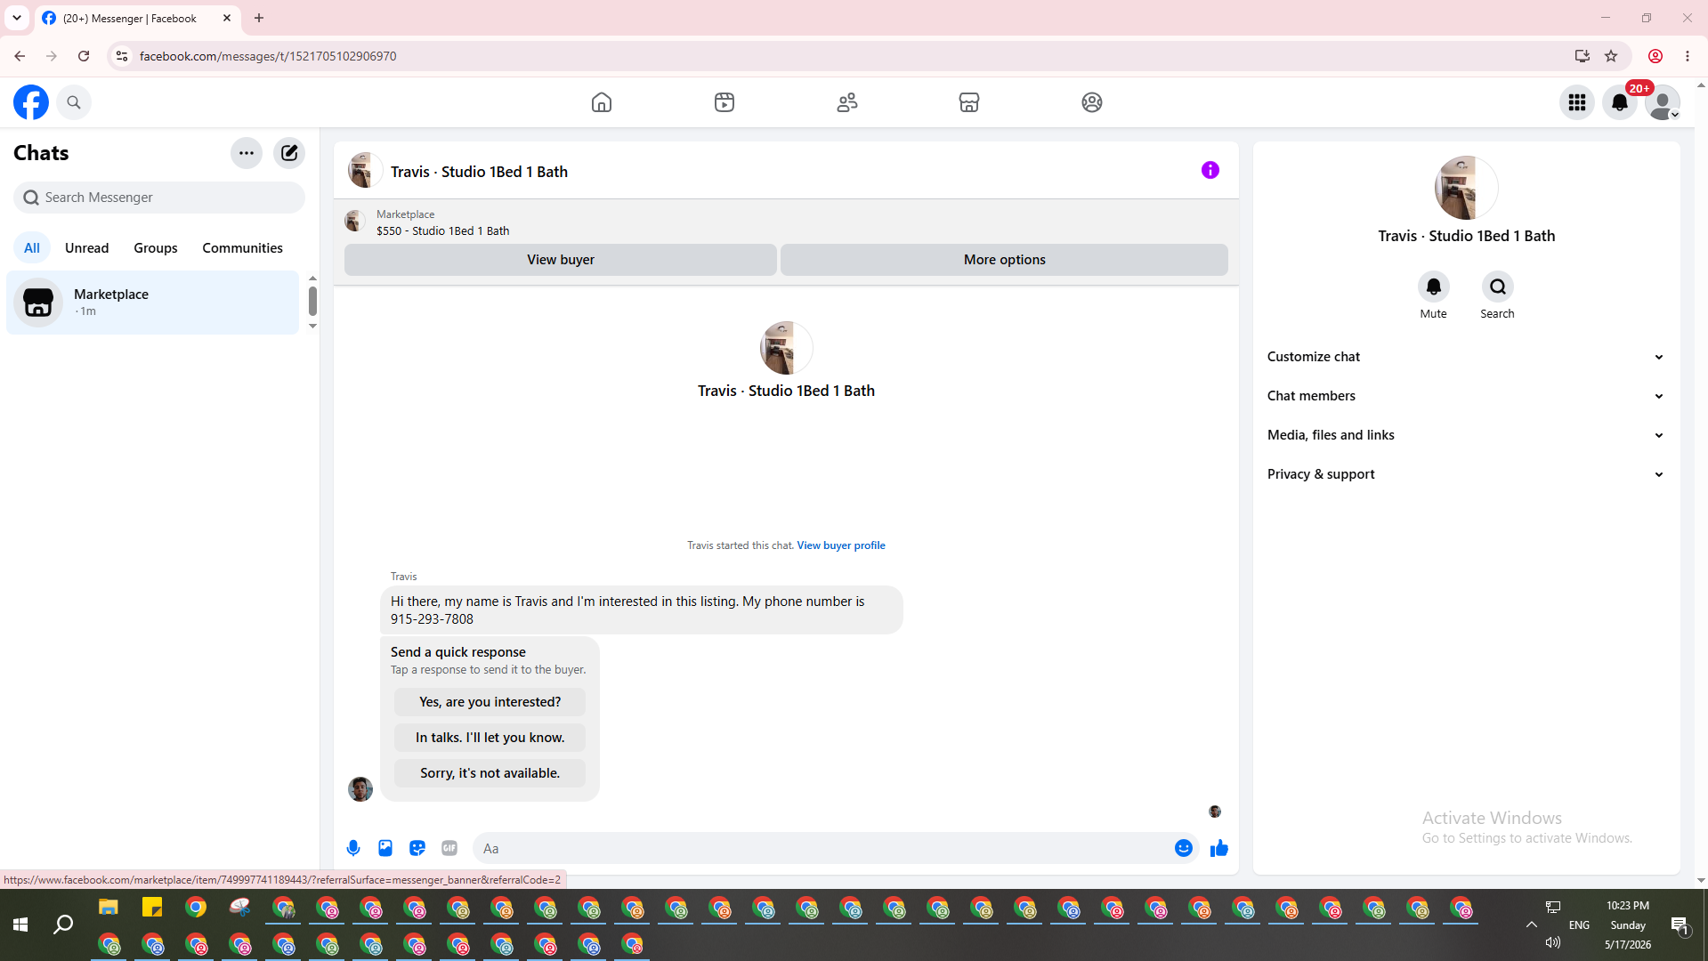Start a new message with the compose icon
1708x961 pixels.
(289, 153)
